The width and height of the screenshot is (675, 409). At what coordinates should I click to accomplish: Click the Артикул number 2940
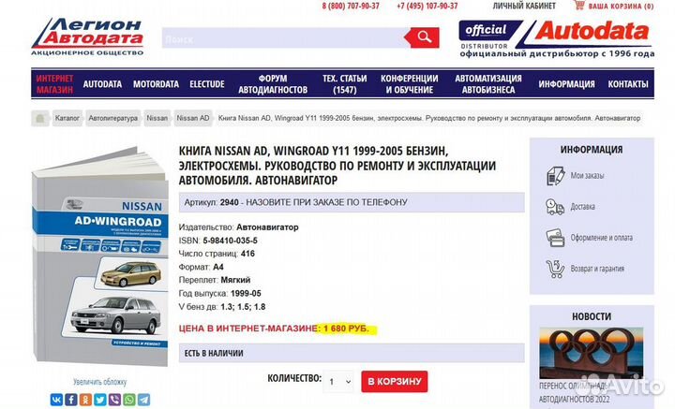pos(230,202)
